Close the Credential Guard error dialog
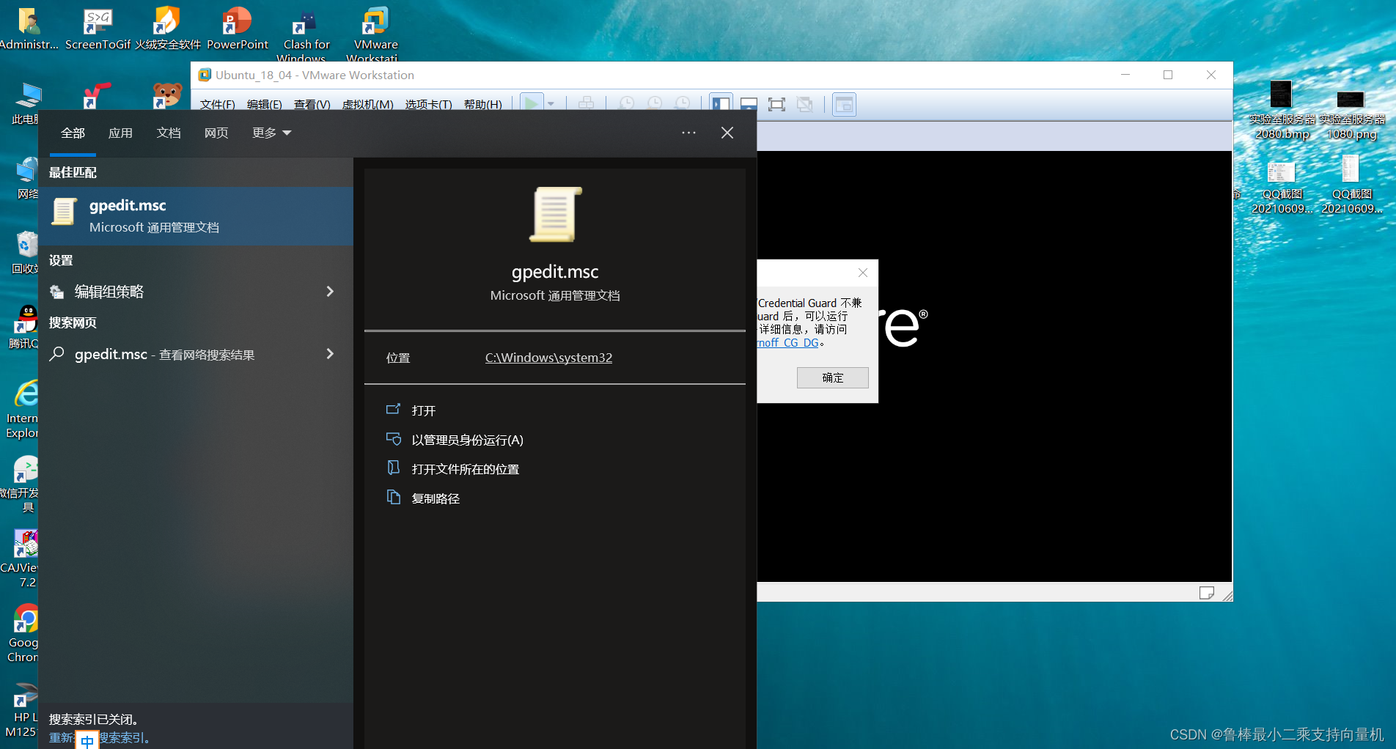Screen dimensions: 1396x749 point(863,273)
